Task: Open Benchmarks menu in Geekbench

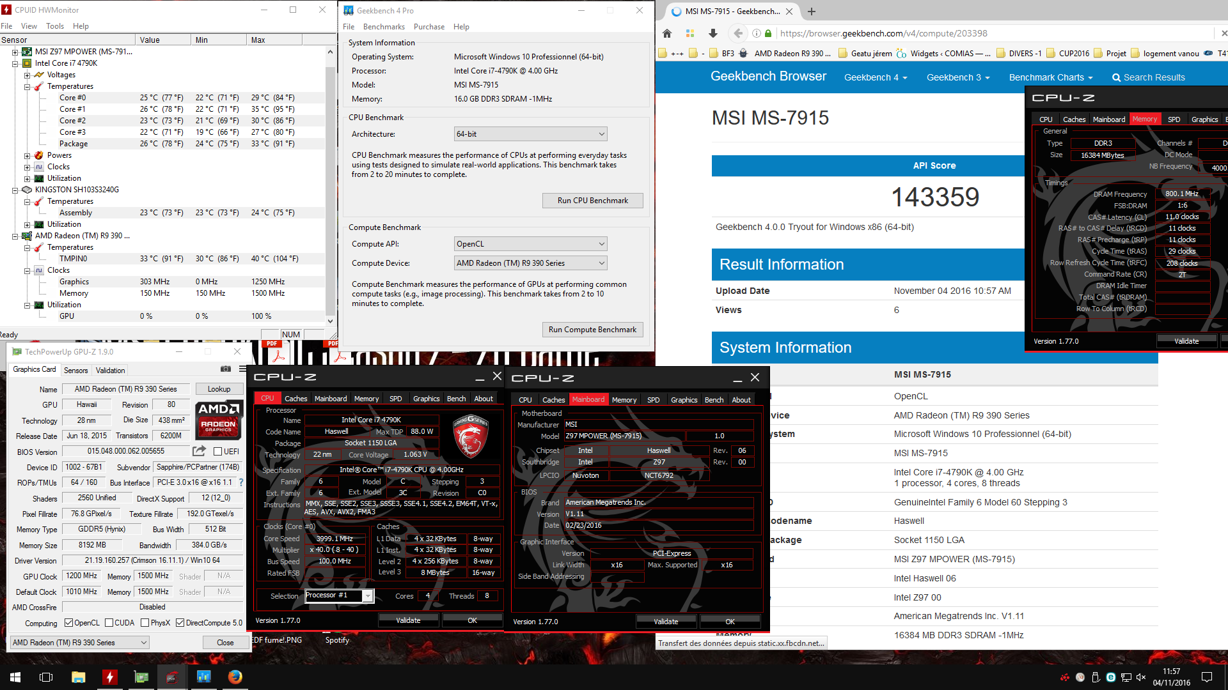Action: pyautogui.click(x=384, y=27)
